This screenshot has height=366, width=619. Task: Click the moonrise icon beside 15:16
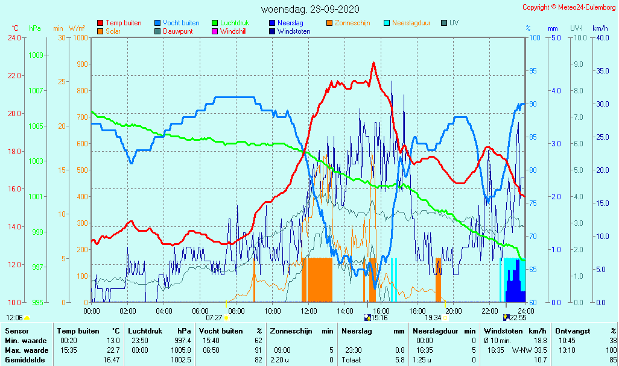click(x=367, y=318)
